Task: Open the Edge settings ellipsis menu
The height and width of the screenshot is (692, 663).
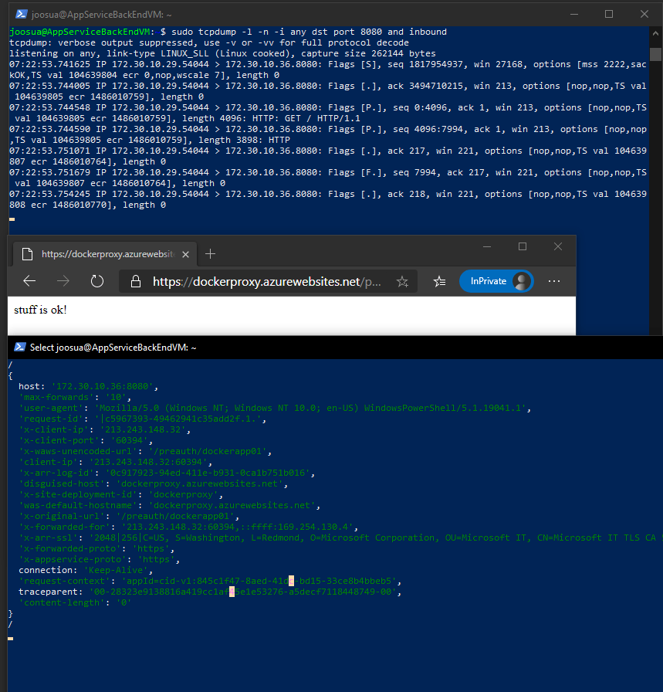Action: tap(553, 282)
